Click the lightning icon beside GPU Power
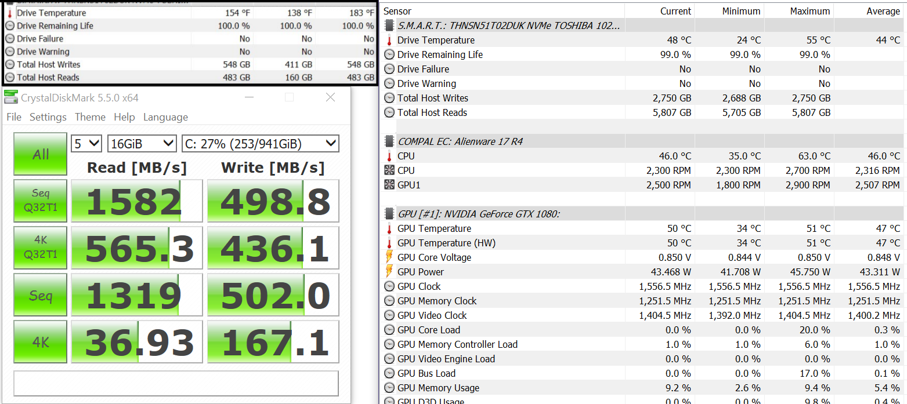Image resolution: width=907 pixels, height=404 pixels. pyautogui.click(x=389, y=272)
